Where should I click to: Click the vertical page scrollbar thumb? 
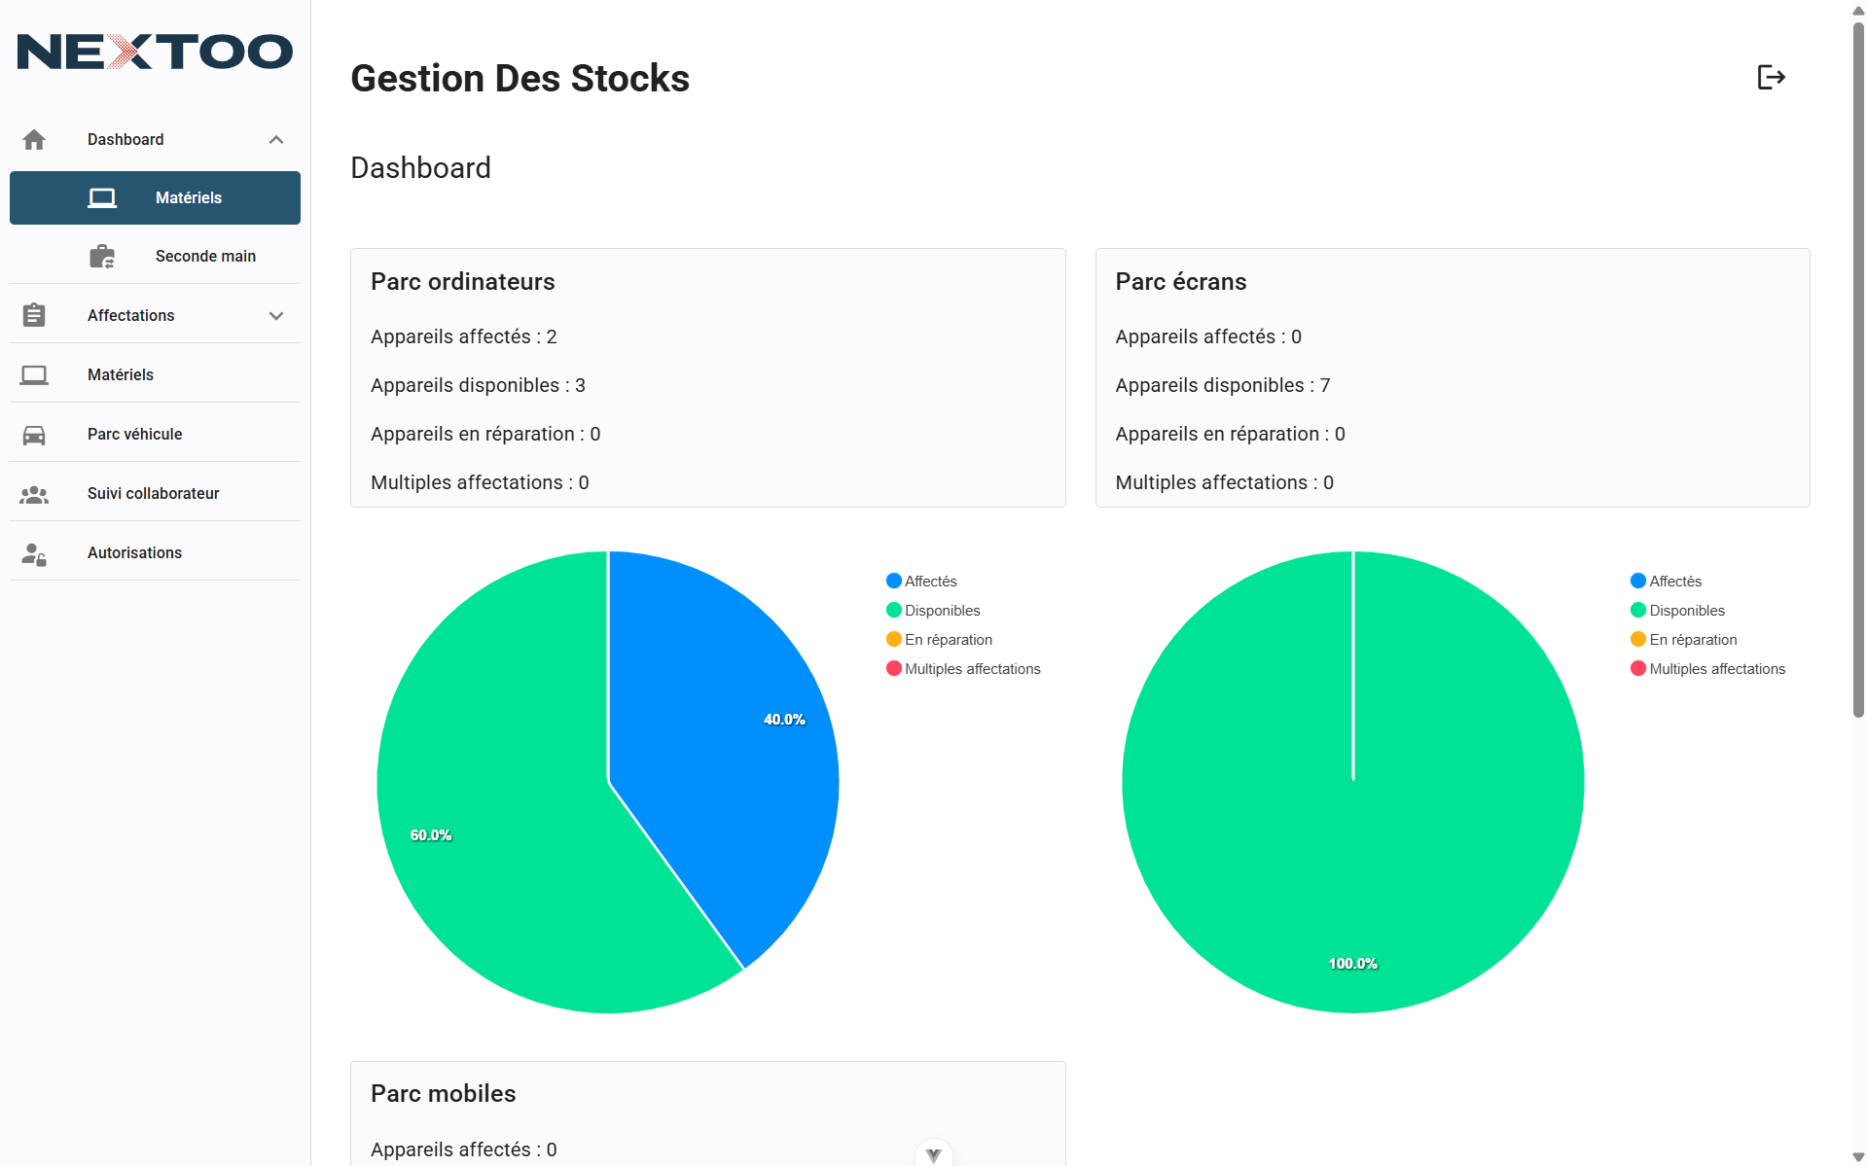(1858, 370)
